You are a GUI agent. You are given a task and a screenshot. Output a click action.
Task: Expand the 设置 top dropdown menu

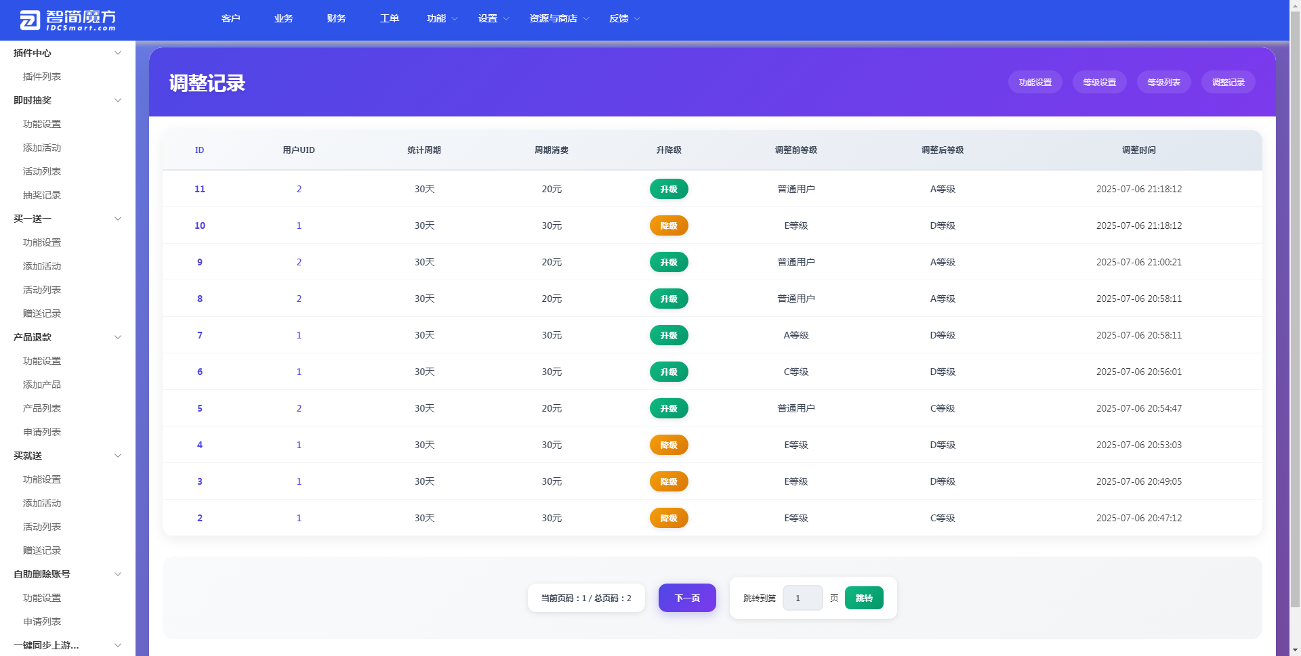[x=493, y=18]
